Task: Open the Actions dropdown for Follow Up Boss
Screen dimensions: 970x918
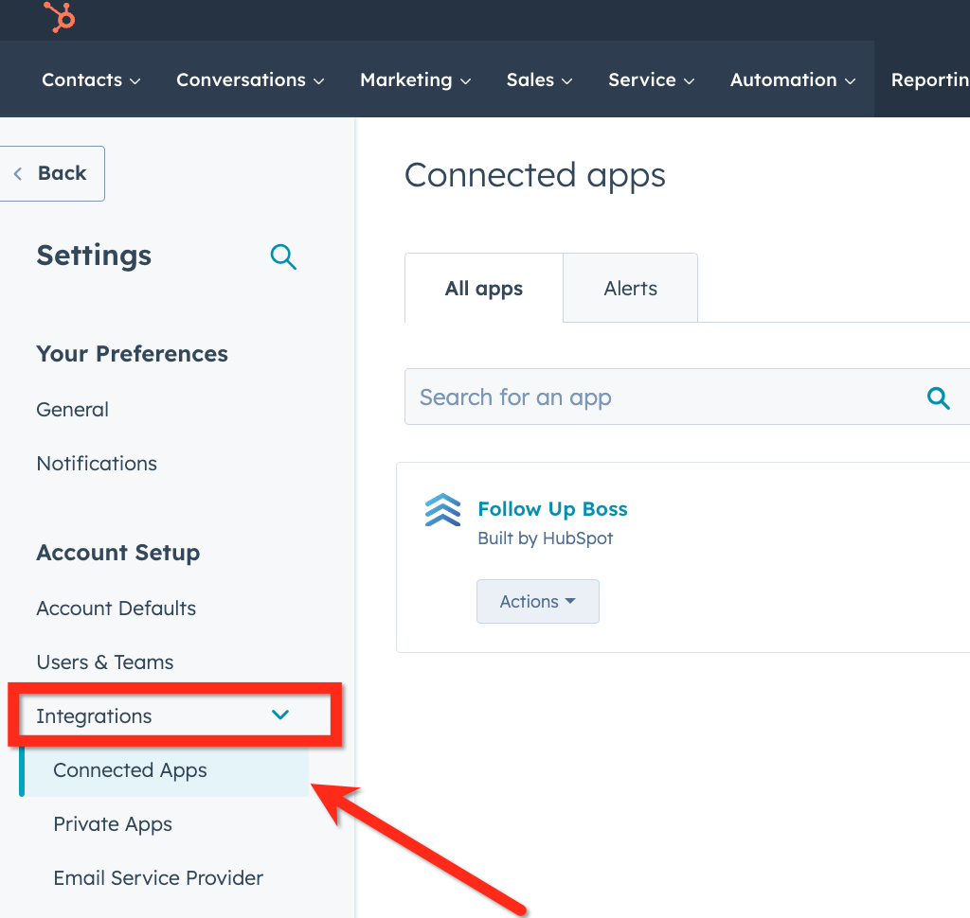Action: click(x=538, y=602)
